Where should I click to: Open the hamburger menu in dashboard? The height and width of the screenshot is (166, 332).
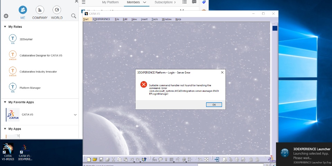(x=84, y=2)
